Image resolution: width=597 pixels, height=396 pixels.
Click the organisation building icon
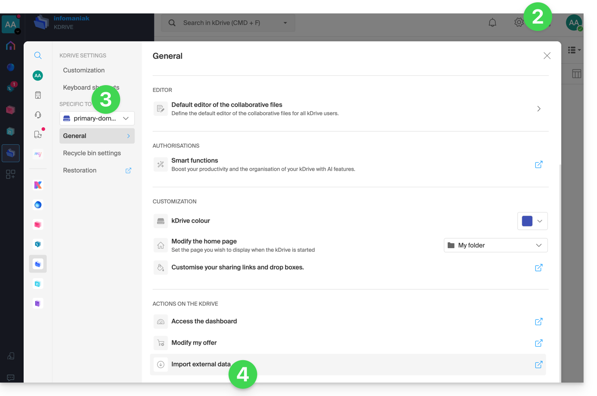click(38, 95)
